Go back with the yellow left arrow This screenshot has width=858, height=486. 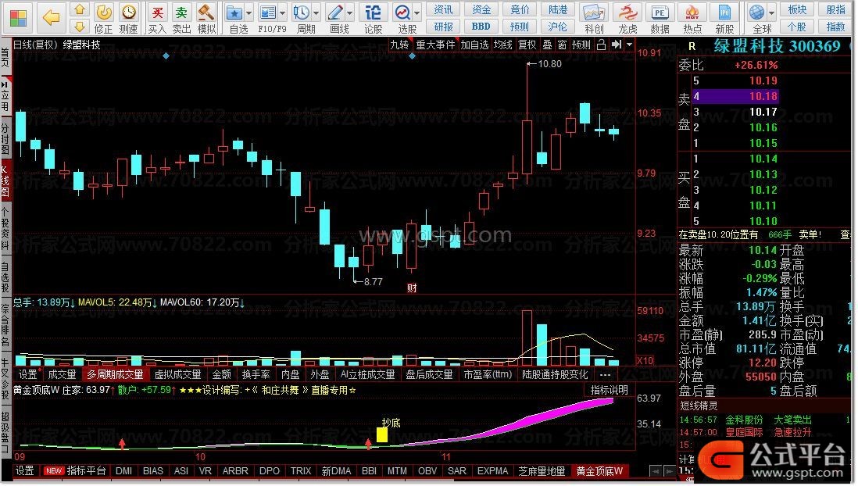coord(52,17)
